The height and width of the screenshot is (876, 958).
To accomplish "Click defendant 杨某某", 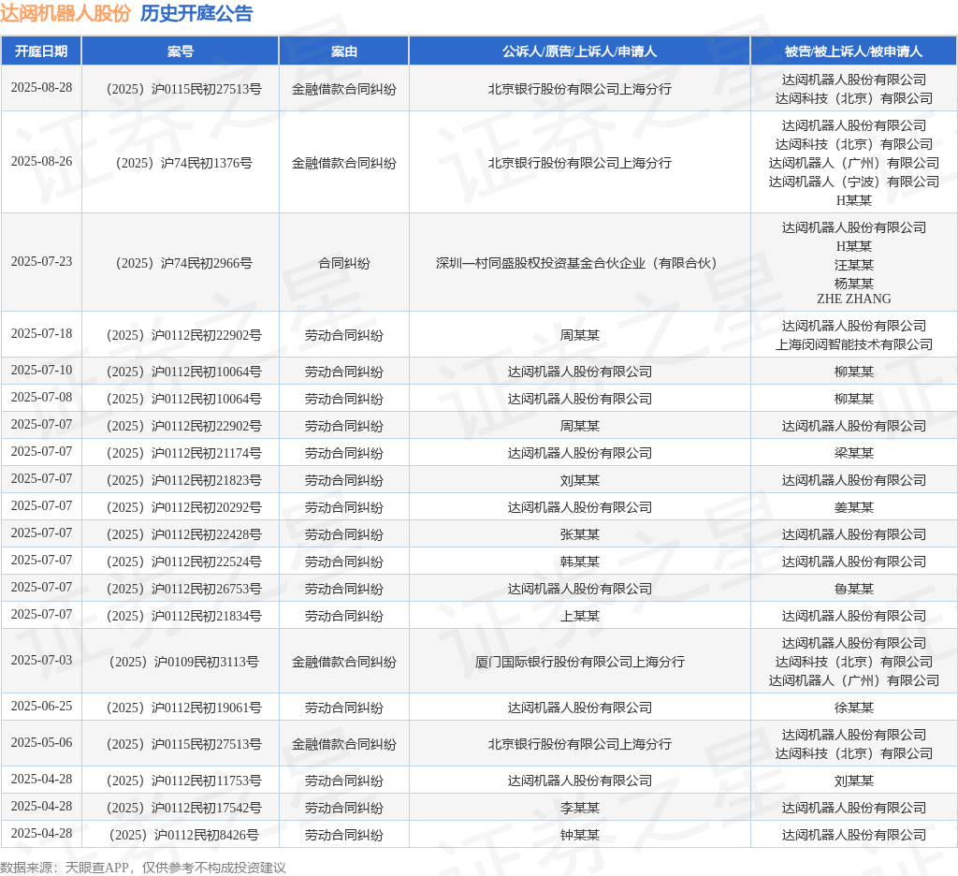I will pyautogui.click(x=853, y=284).
